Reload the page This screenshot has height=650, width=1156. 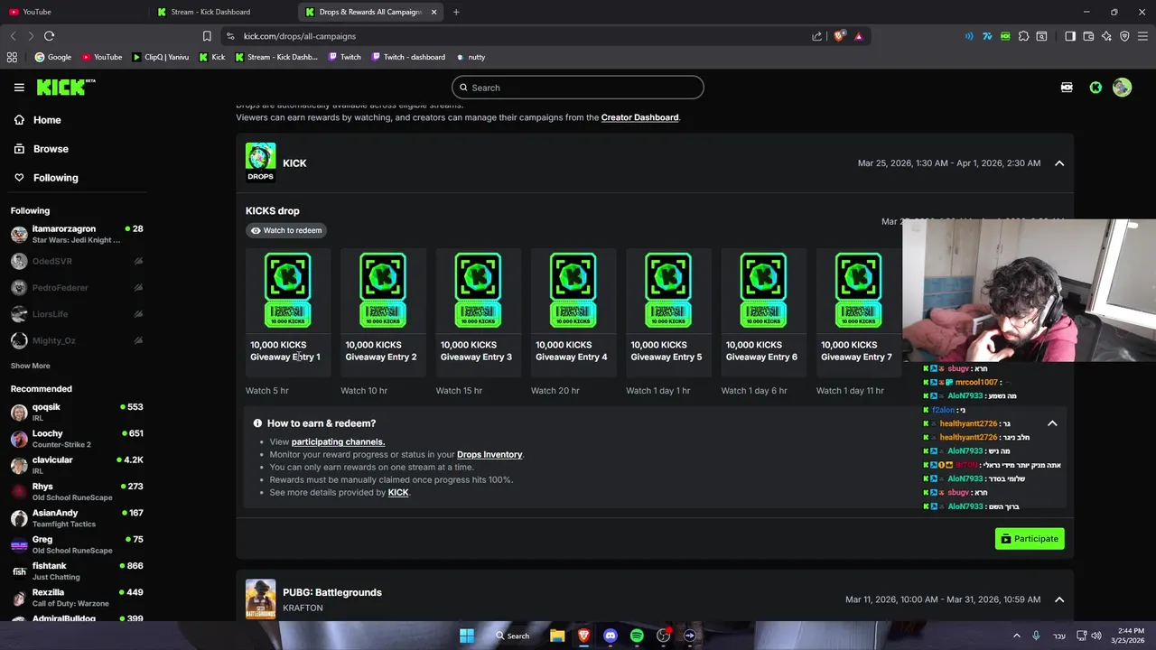(x=49, y=36)
